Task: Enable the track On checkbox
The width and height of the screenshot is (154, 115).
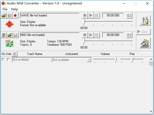Action: point(3,60)
